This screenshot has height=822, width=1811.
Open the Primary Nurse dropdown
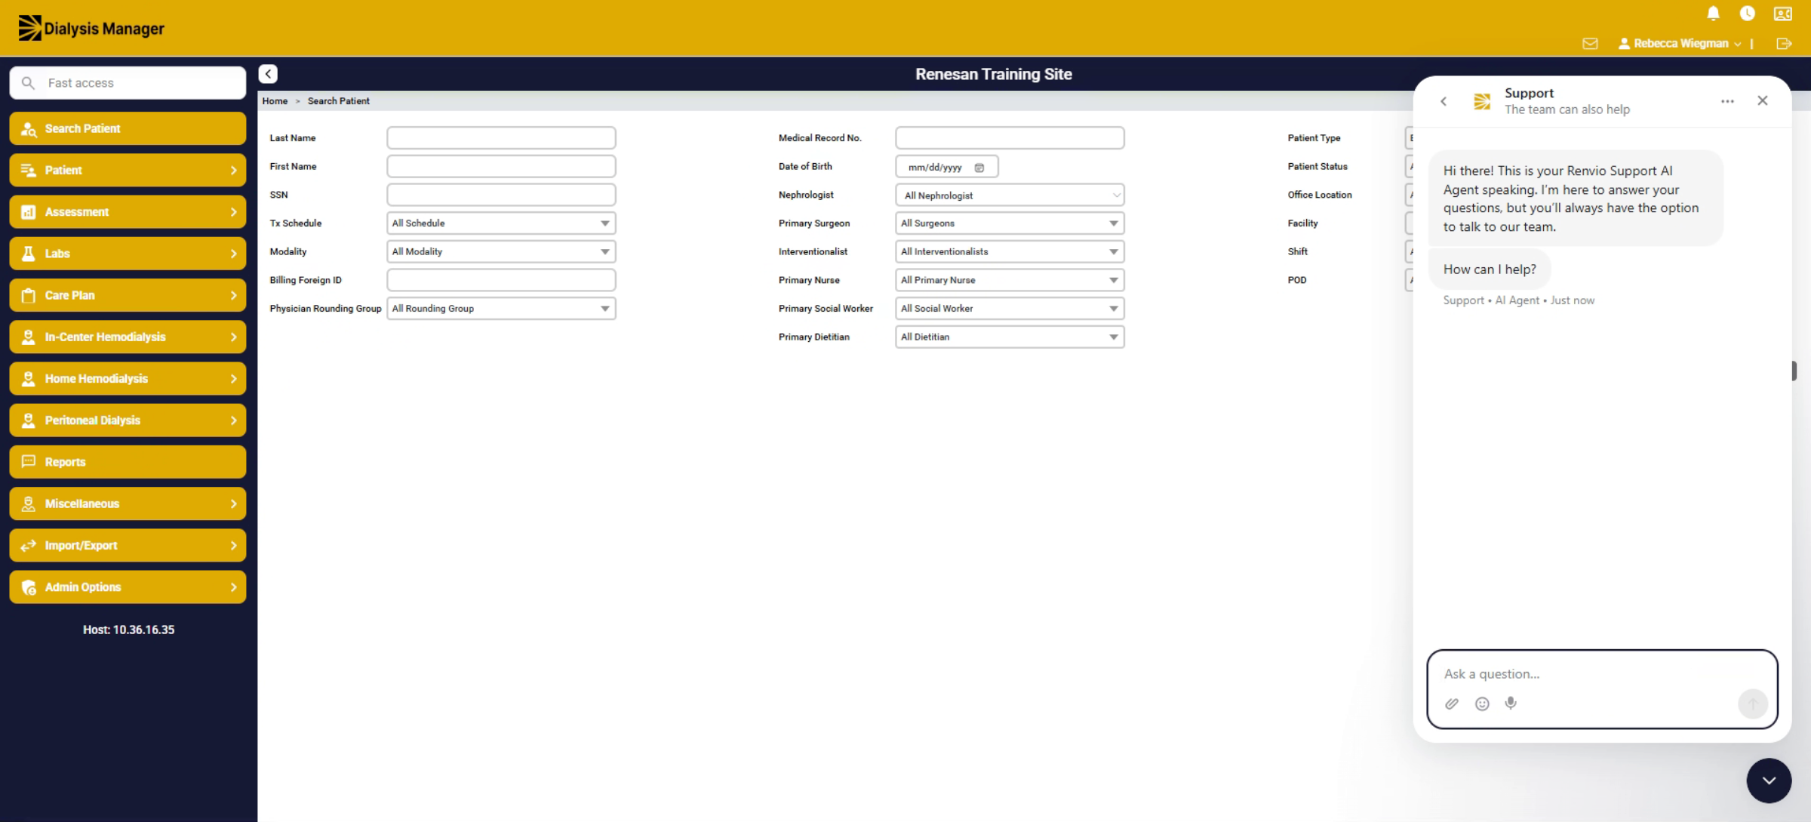tap(1010, 280)
